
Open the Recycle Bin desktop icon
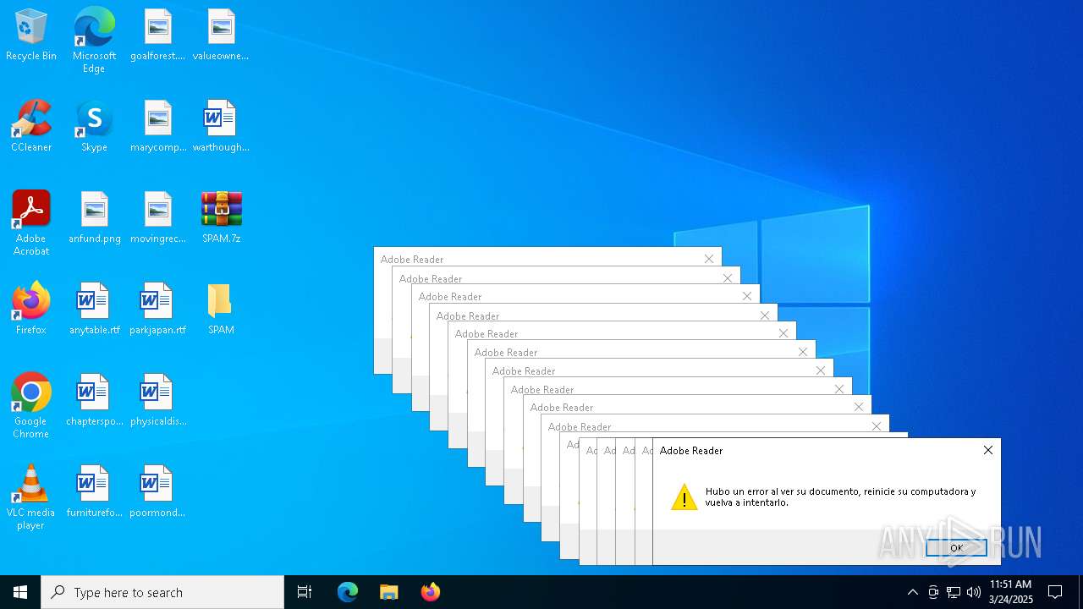tap(31, 36)
